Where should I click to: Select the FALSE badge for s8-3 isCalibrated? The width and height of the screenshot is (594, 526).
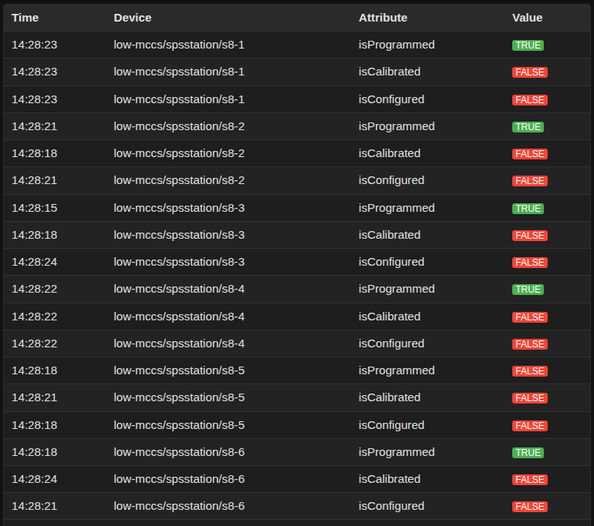[530, 236]
